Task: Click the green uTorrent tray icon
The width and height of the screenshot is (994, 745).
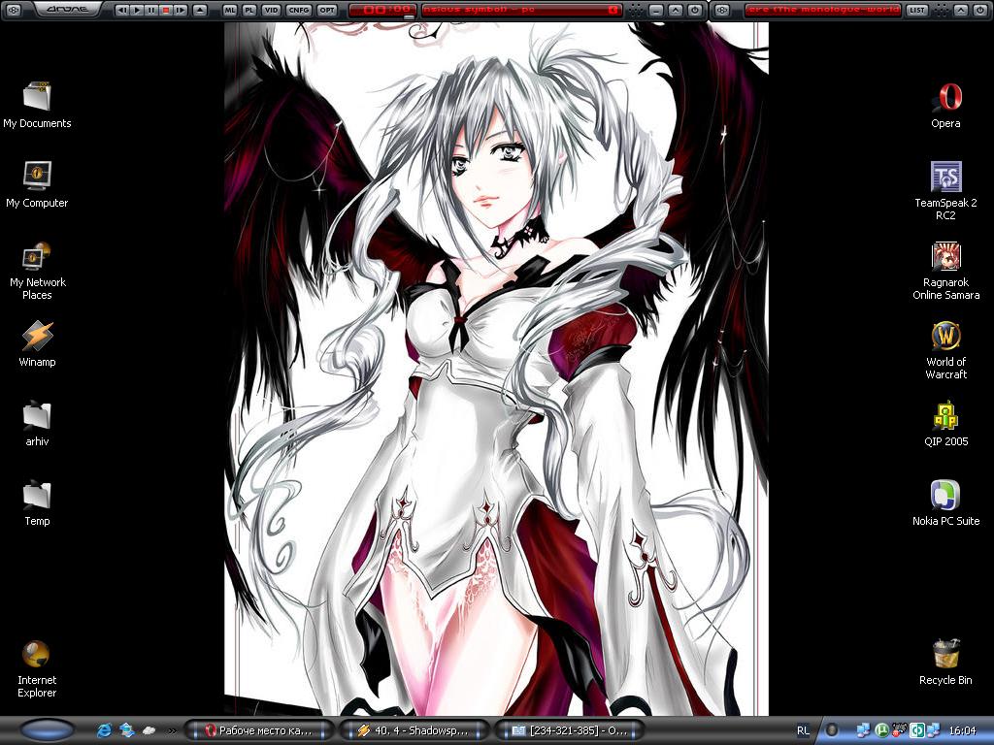Action: point(881,730)
